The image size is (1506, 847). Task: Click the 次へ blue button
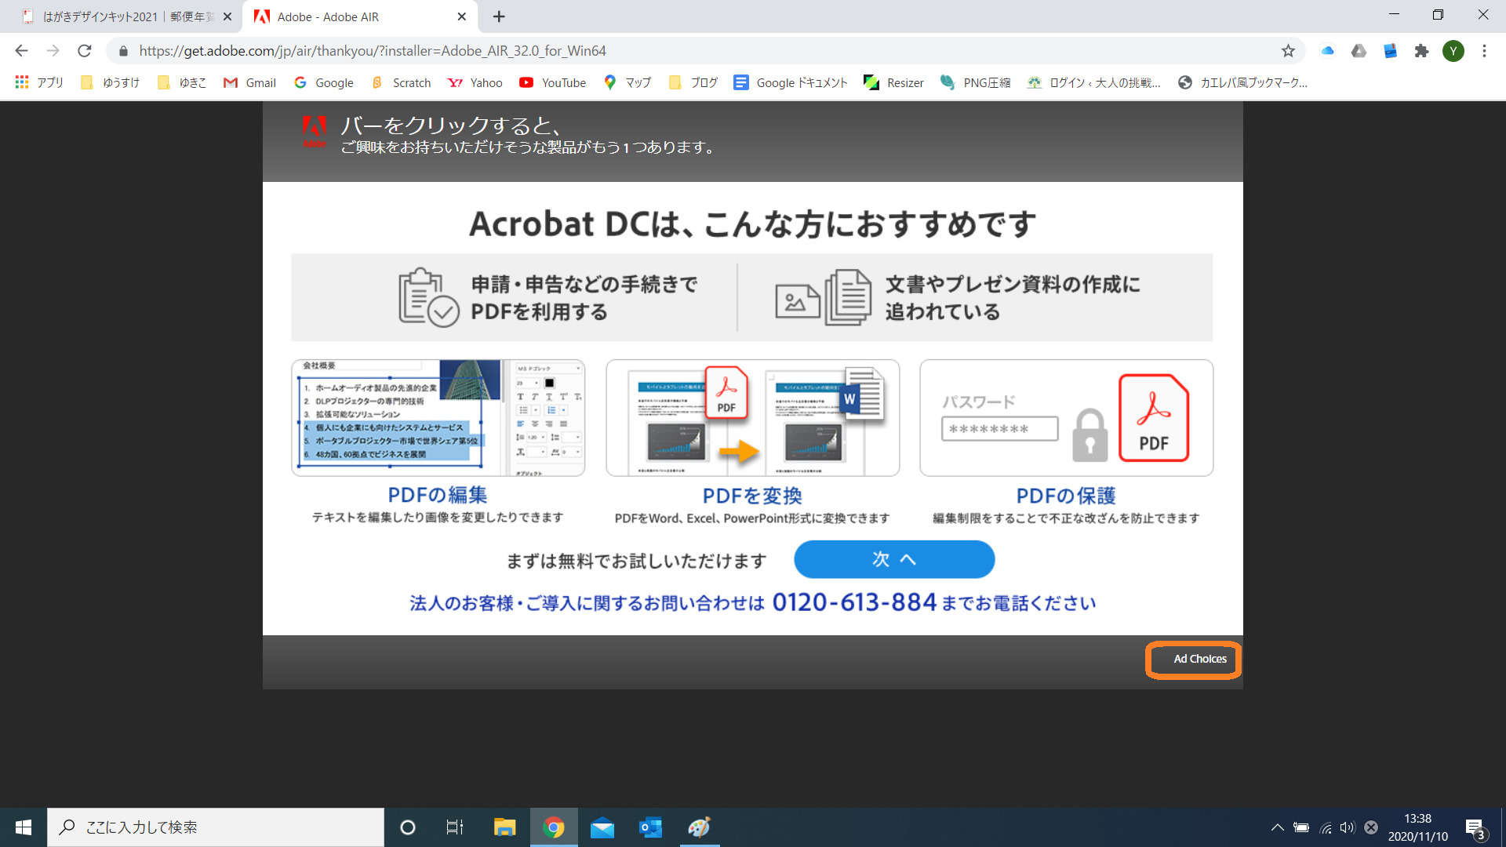894,559
